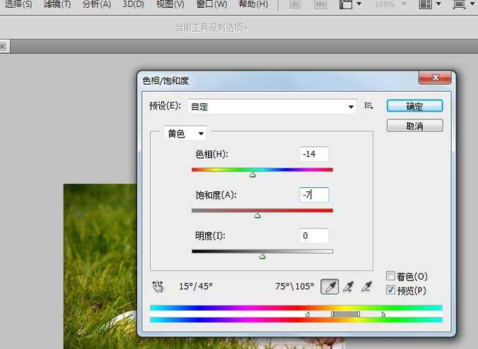Activate the on-image hand adjustment tool
478x349 pixels.
[x=158, y=286]
